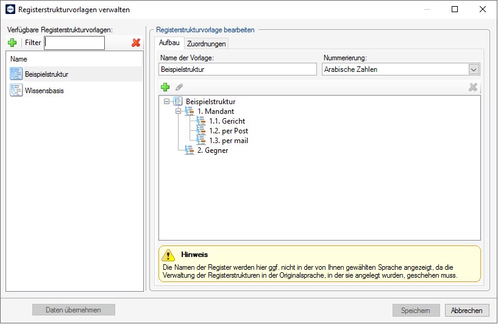Image resolution: width=498 pixels, height=324 pixels.
Task: Click the Arabische Zahlen combo box
Action: click(x=401, y=69)
